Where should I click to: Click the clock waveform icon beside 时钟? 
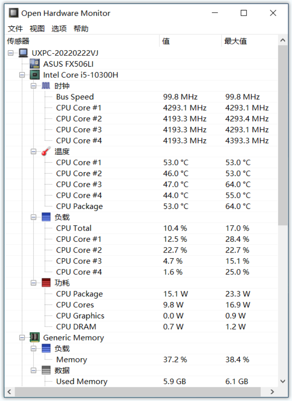(x=46, y=86)
